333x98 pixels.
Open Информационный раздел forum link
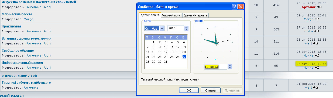tap(22, 62)
